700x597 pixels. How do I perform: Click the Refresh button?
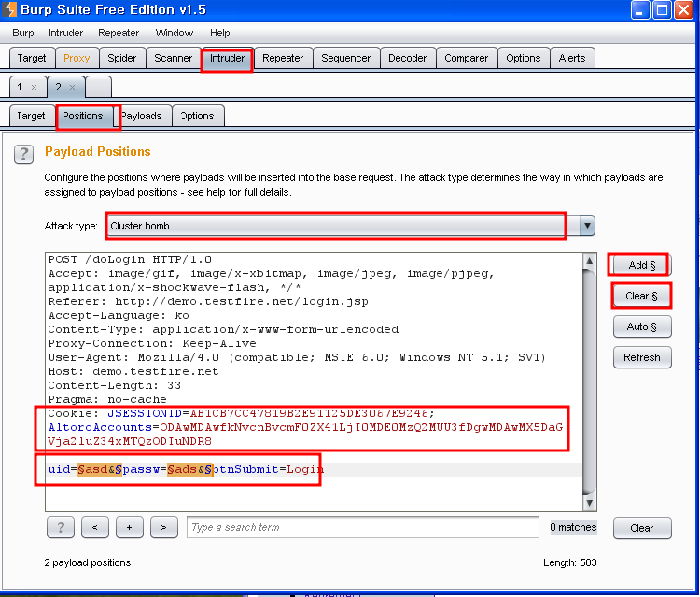(642, 357)
